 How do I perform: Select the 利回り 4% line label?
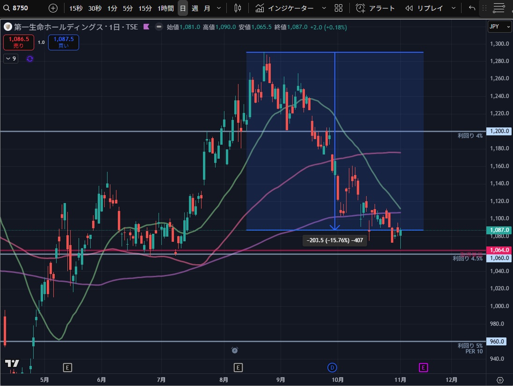pyautogui.click(x=470, y=136)
